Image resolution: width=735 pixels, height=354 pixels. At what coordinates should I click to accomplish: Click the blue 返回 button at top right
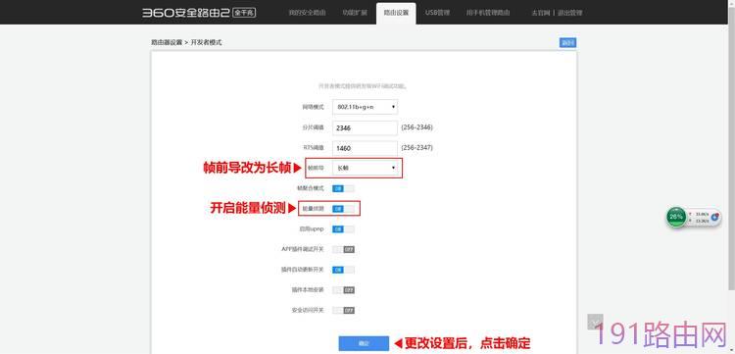pos(567,43)
